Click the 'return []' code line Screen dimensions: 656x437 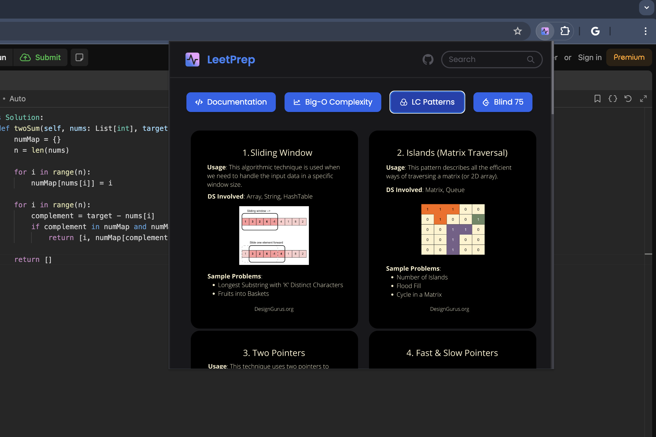[33, 259]
